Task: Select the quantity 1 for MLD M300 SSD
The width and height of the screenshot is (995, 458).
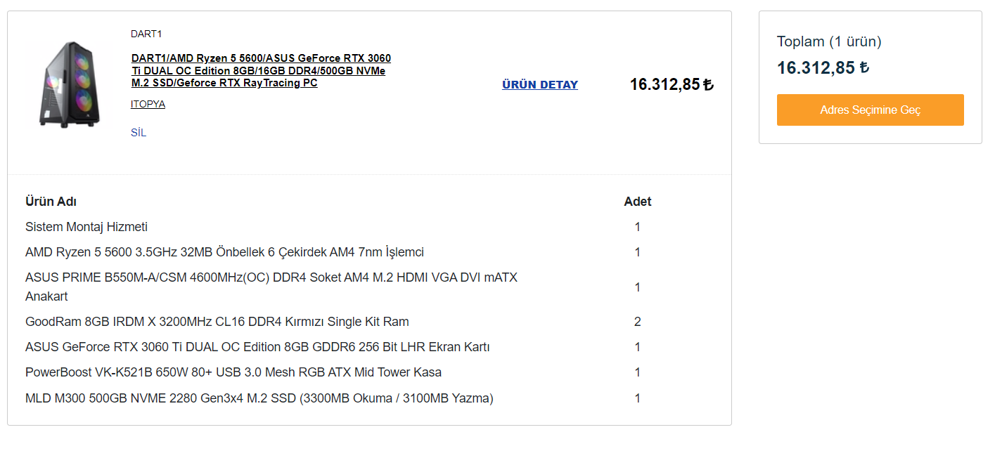Action: [x=638, y=398]
